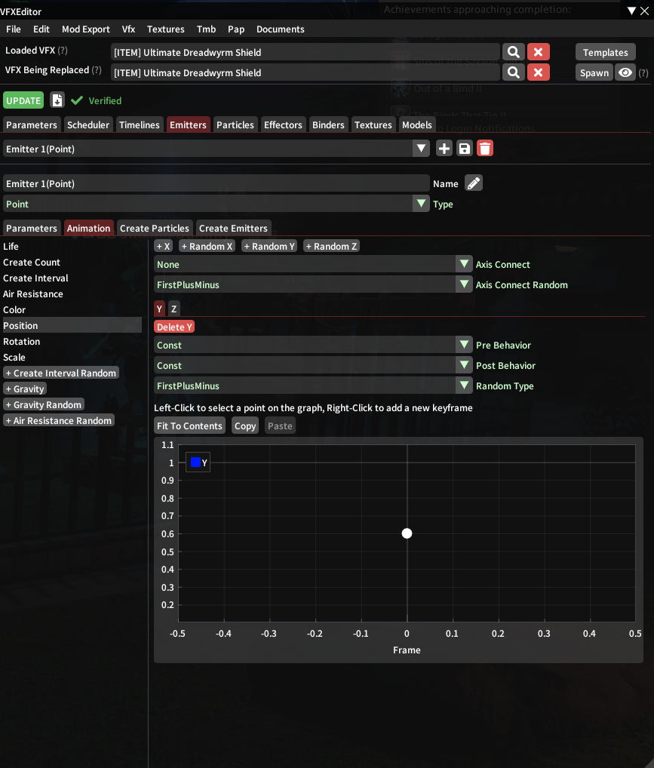Click the Verified checkmark icon
The width and height of the screenshot is (654, 768).
(77, 100)
